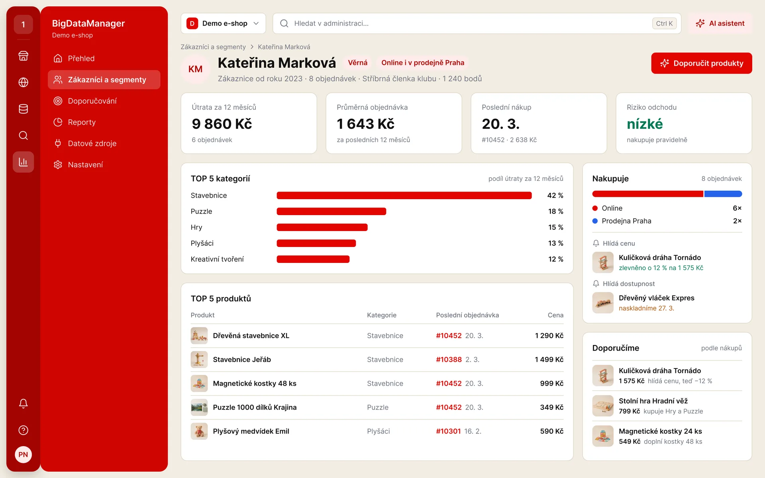The height and width of the screenshot is (478, 765).
Task: Click the KM customer avatar
Action: coord(195,69)
